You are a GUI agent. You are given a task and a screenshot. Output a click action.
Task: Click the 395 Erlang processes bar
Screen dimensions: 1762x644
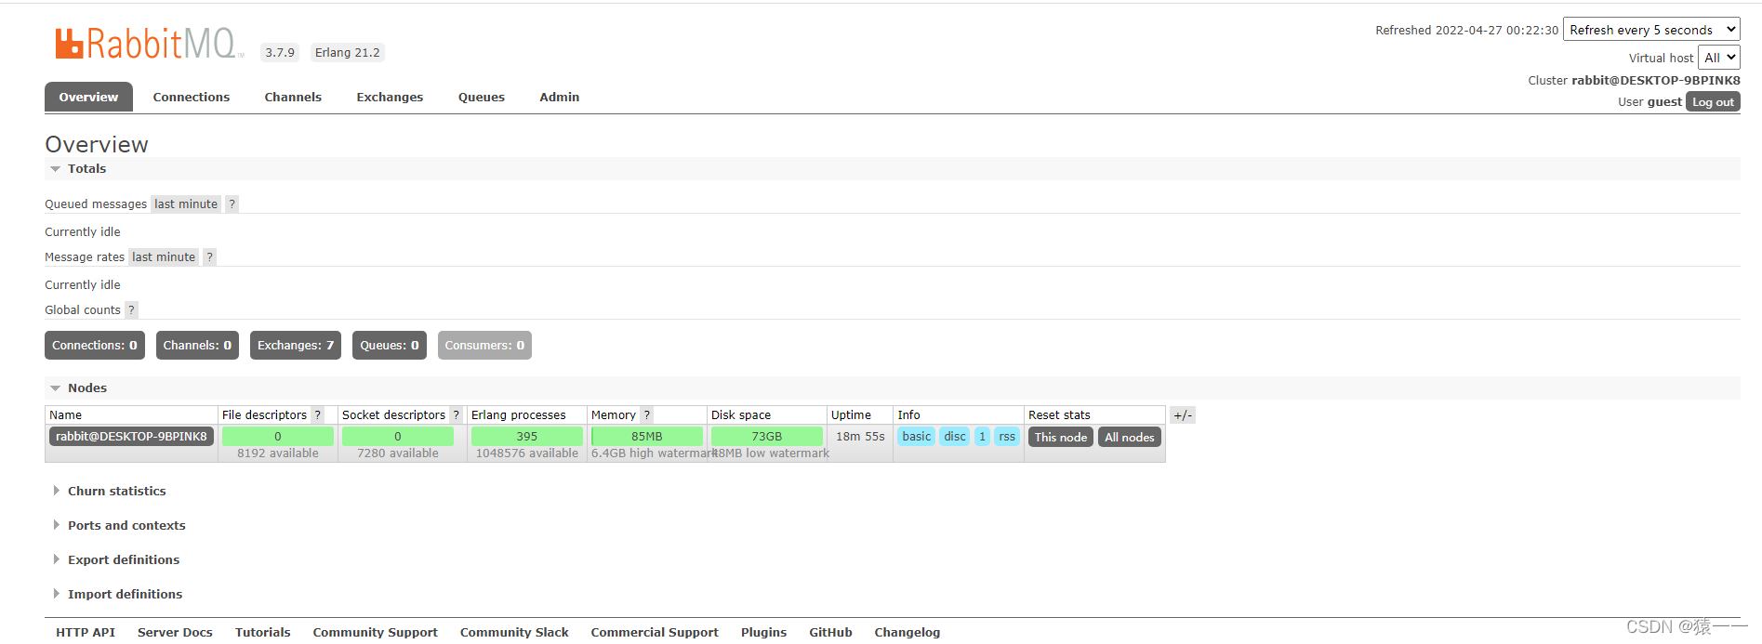coord(527,437)
